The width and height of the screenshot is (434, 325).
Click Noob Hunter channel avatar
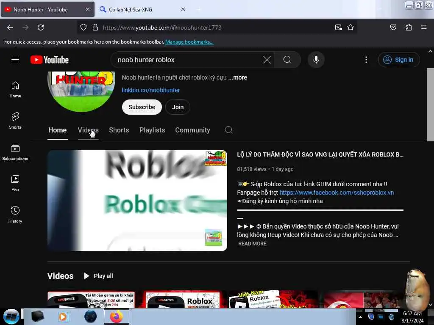tap(81, 91)
